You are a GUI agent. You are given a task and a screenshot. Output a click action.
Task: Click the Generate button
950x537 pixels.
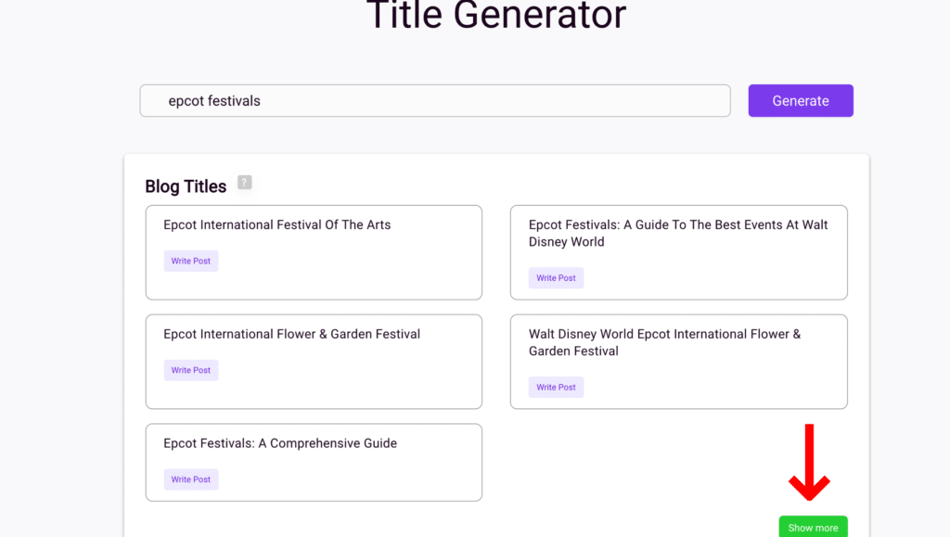click(x=801, y=100)
